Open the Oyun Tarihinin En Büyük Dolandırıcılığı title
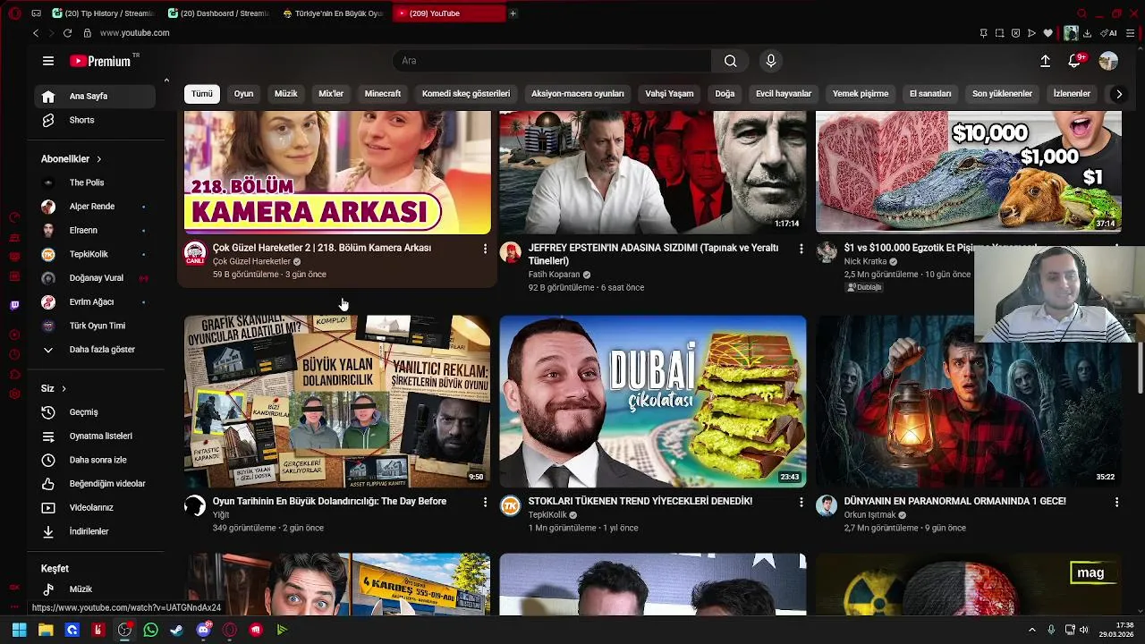The width and height of the screenshot is (1145, 644). click(x=329, y=502)
